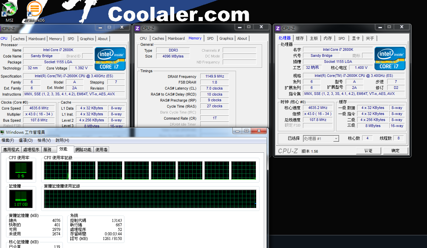Click the Intel Core i7 logo in the Chinese CPU-Z window
The height and width of the screenshot is (248, 427).
tap(390, 58)
